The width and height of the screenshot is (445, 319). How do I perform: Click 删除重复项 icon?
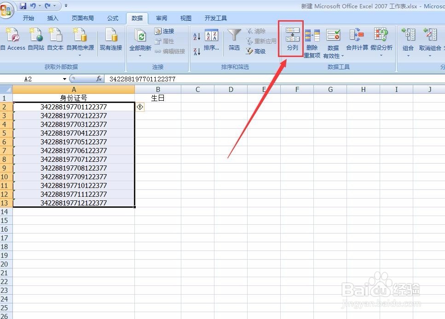[x=312, y=35]
